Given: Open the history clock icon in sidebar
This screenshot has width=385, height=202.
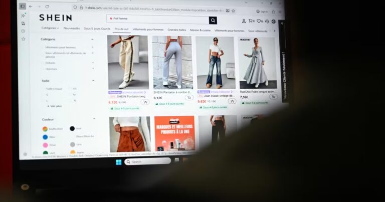Looking at the screenshot, I should point(23,31).
